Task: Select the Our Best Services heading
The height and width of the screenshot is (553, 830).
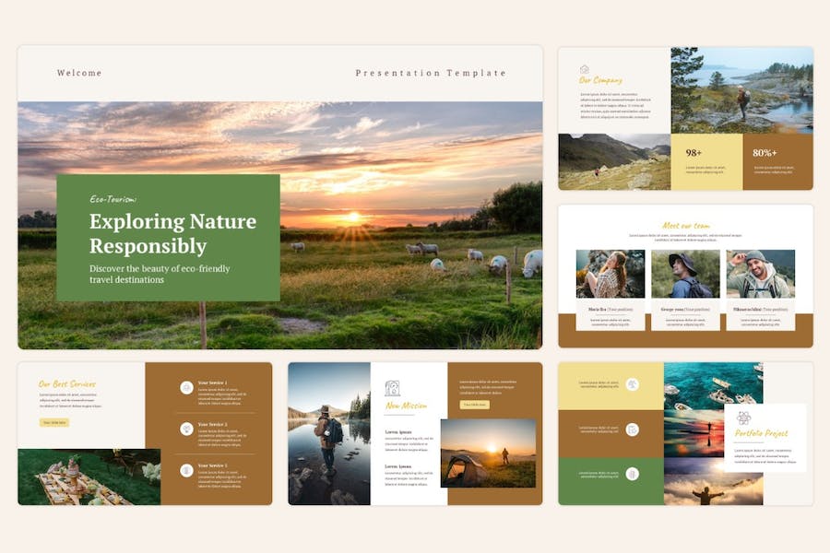Action: [67, 383]
